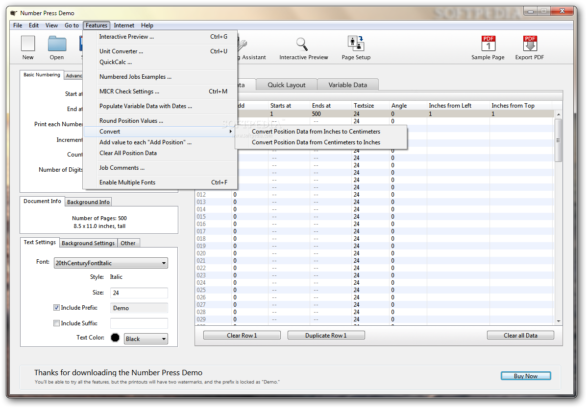Screen dimensions: 587x408
Task: Click the Angle column header
Action: click(408, 106)
